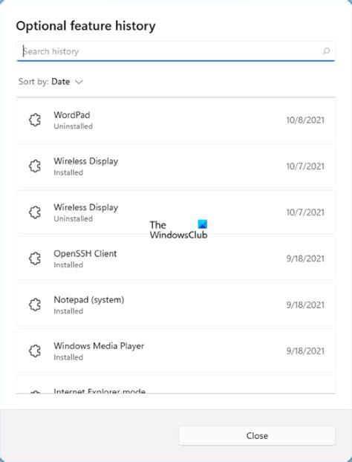Click the gear icon beside OpenSSH Client
This screenshot has width=352, height=462.
[x=35, y=258]
